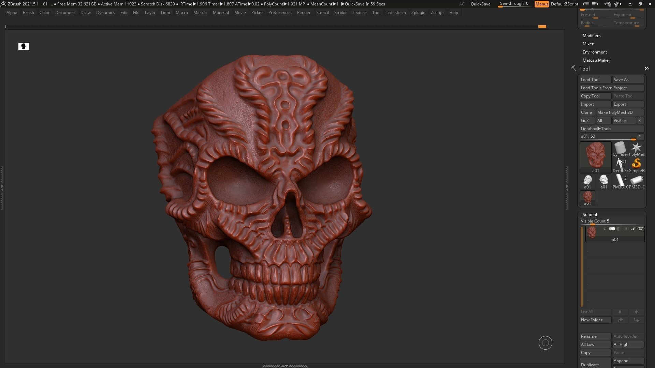Click the orange timeline marker
Screen dimensions: 655x368
coord(542,27)
